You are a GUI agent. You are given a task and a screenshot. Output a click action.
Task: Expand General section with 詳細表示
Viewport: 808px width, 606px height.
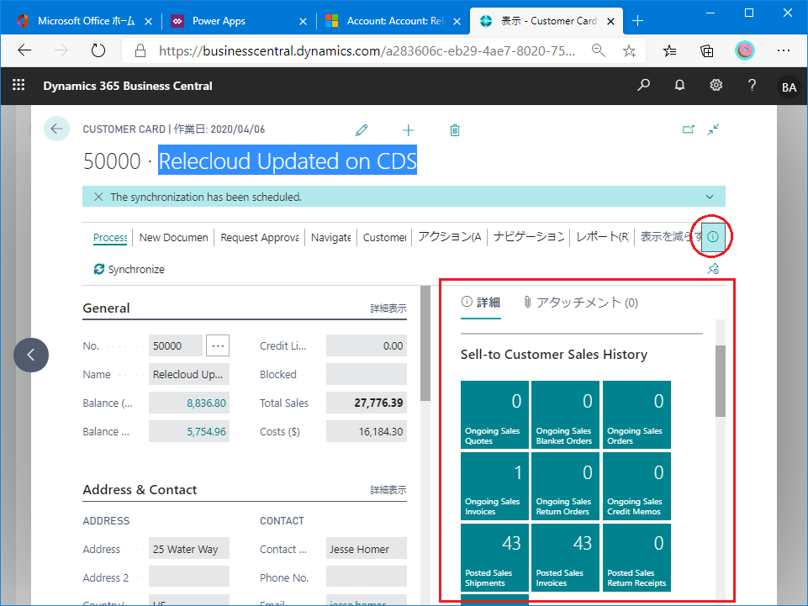tap(388, 308)
